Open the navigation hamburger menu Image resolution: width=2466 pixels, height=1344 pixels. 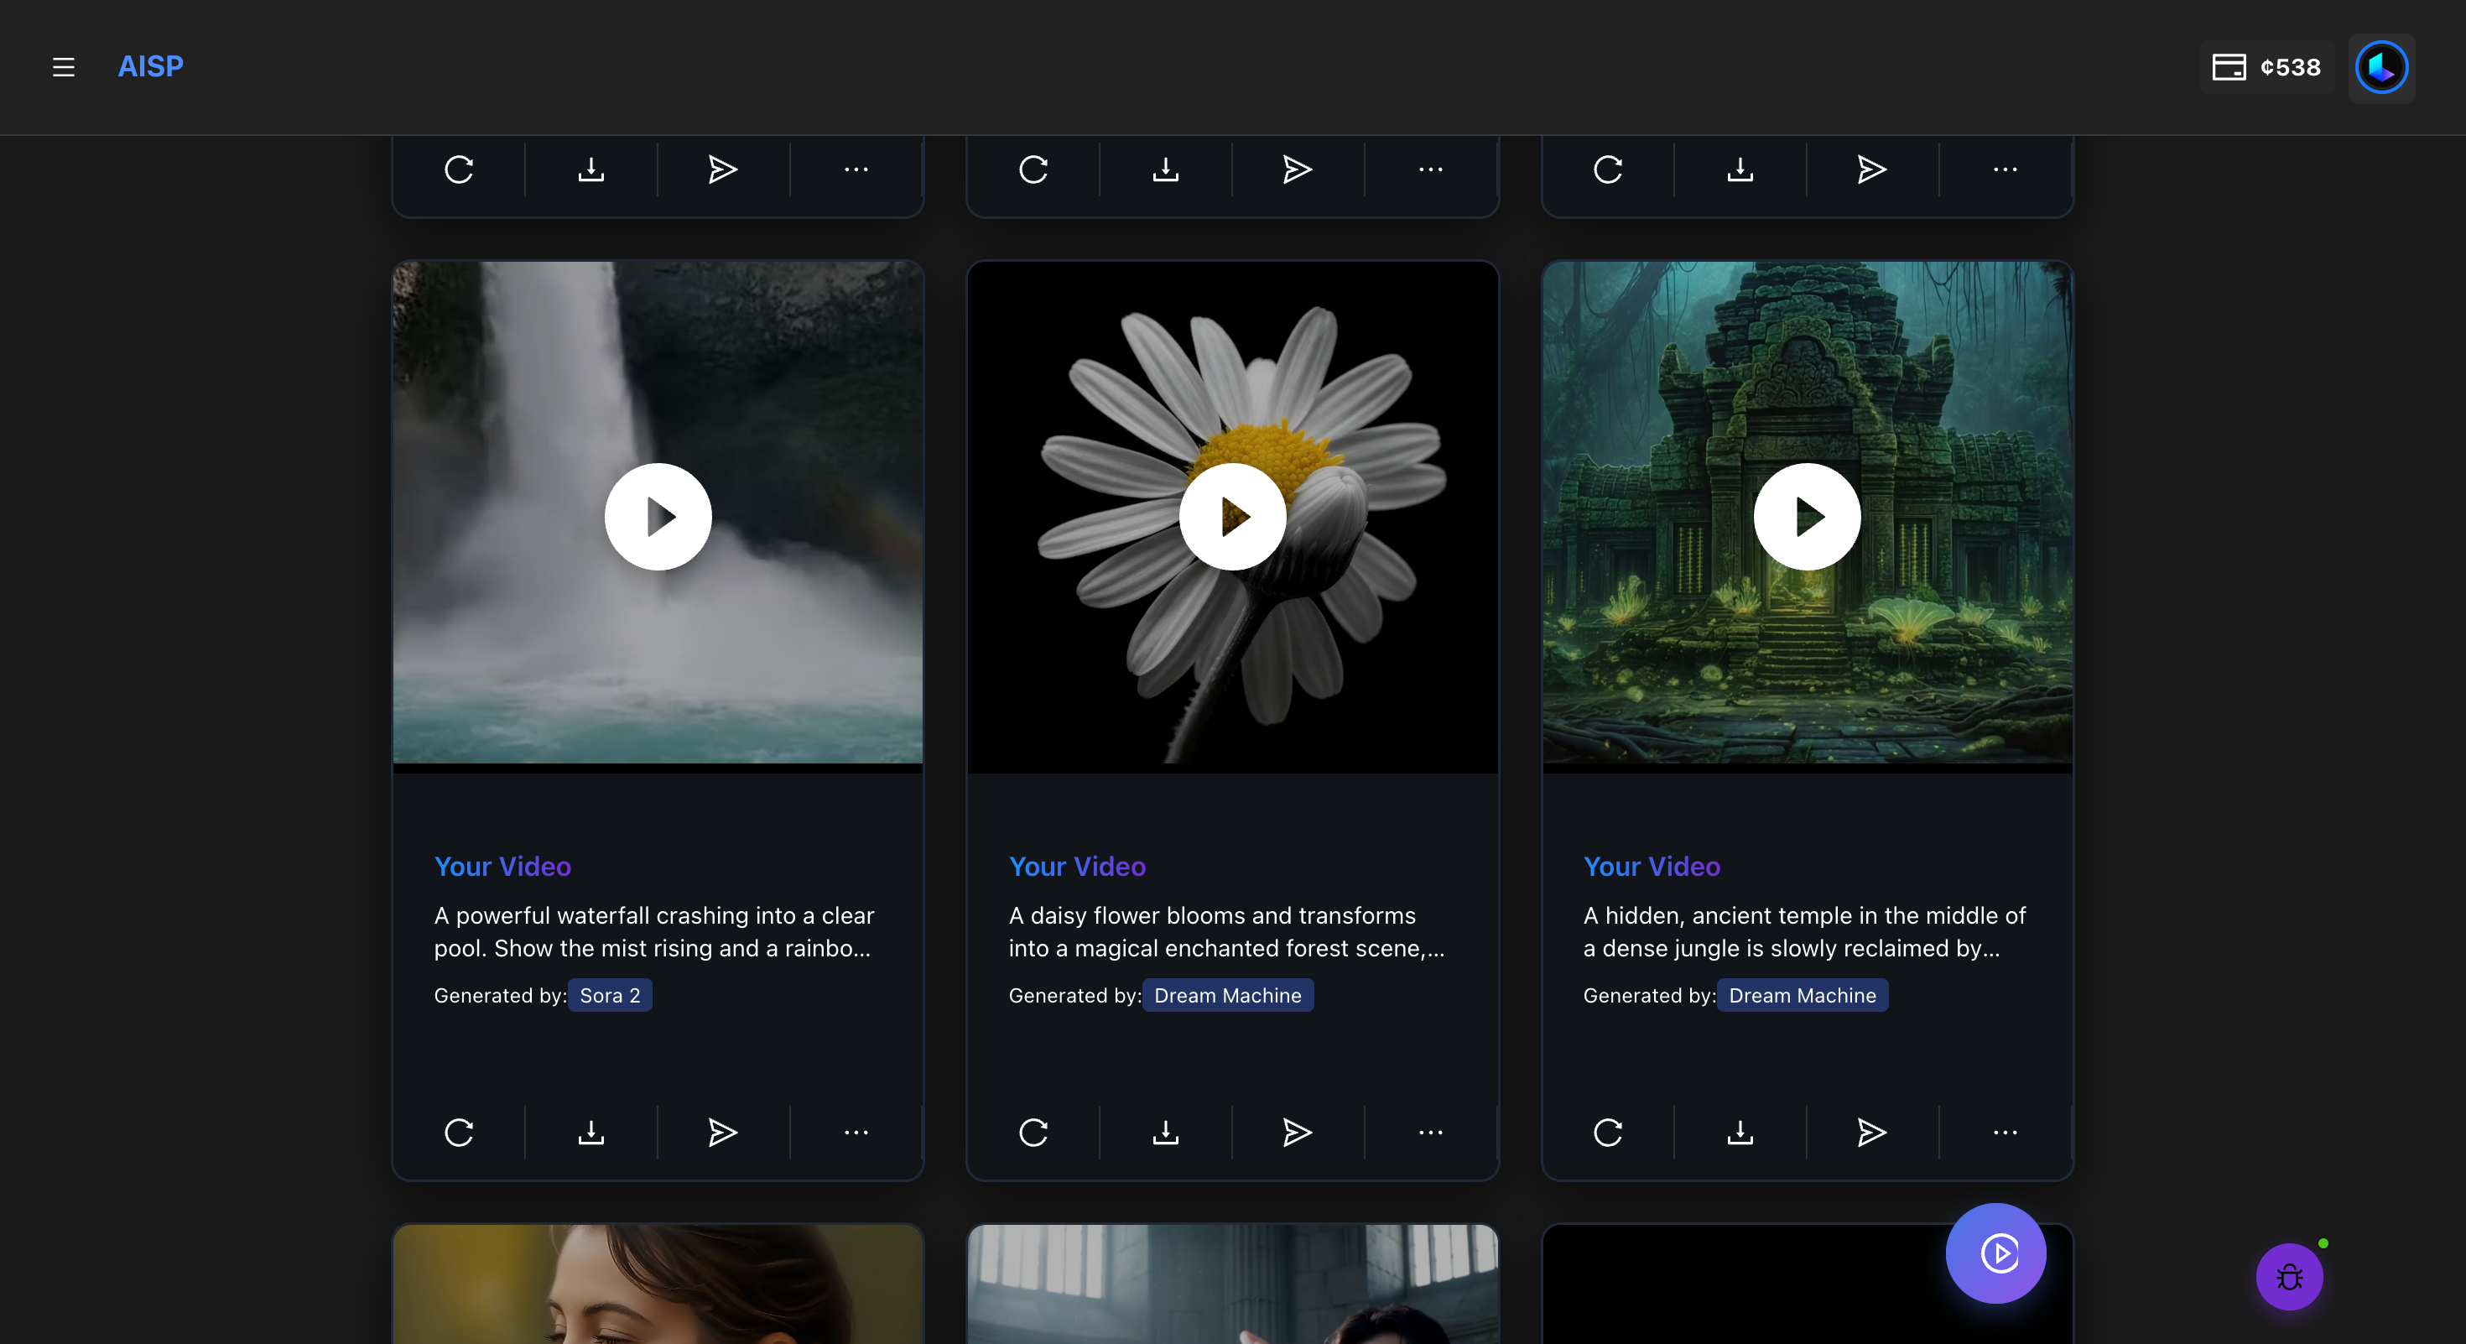point(63,67)
